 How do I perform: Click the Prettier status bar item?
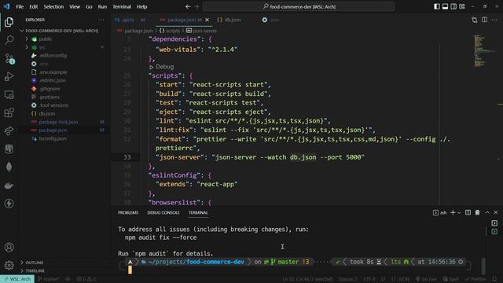pyautogui.click(x=475, y=279)
